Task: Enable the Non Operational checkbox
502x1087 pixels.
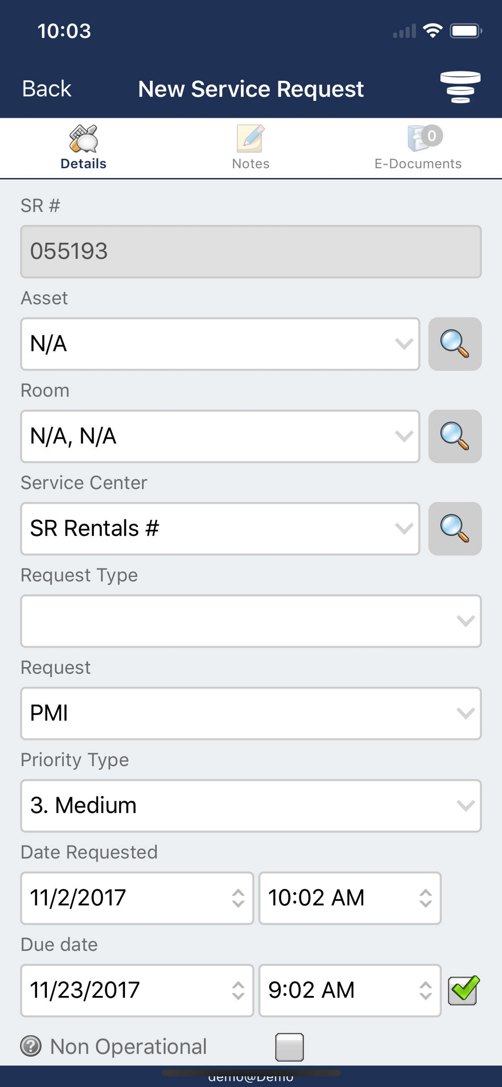Action: pos(289,1047)
